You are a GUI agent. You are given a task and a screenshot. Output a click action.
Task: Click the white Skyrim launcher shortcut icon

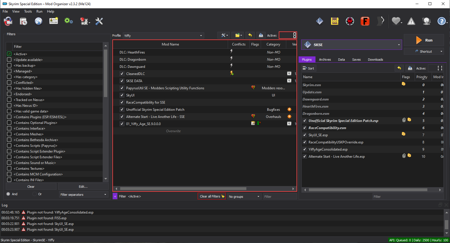381,21
